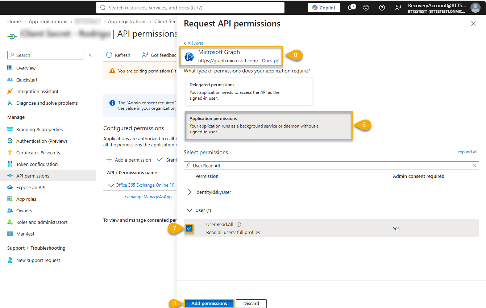486x308 pixels.
Task: Open Token configuration in the sidebar
Action: coord(37,164)
